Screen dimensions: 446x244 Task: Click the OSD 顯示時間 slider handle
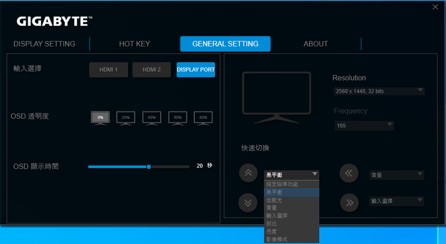[149, 167]
